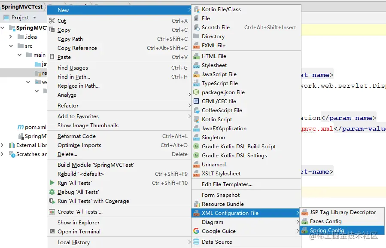
Task: Click the TypeScript File icon
Action: point(196,83)
